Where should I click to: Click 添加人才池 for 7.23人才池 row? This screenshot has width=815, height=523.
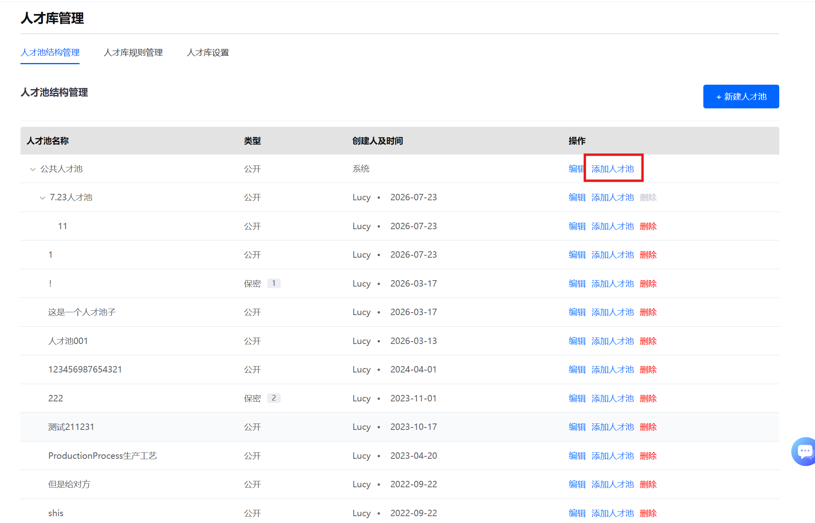[x=613, y=197]
